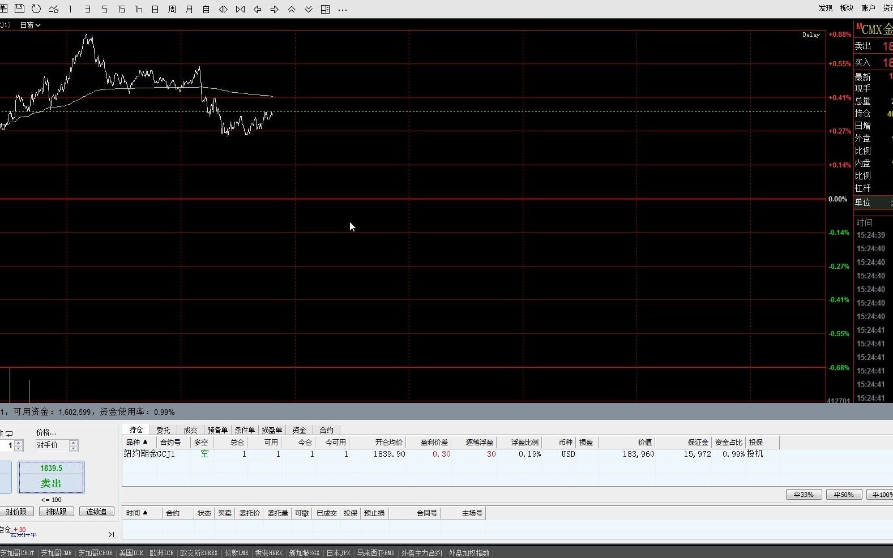This screenshot has width=893, height=558.
Task: Switch to the 5-minute period
Action: pyautogui.click(x=104, y=9)
